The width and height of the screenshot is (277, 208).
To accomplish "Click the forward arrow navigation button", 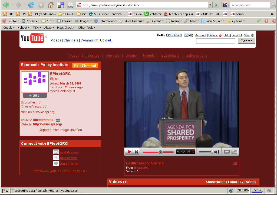I will 18,5.
